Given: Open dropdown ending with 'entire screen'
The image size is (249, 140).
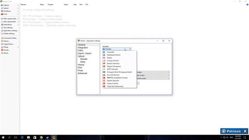Looking at the screenshot, I should click(153, 79).
